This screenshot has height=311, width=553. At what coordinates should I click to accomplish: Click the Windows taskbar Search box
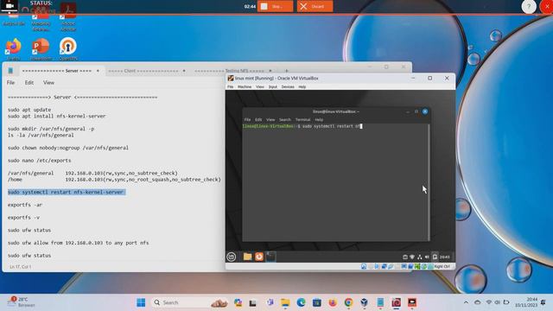tap(190, 302)
